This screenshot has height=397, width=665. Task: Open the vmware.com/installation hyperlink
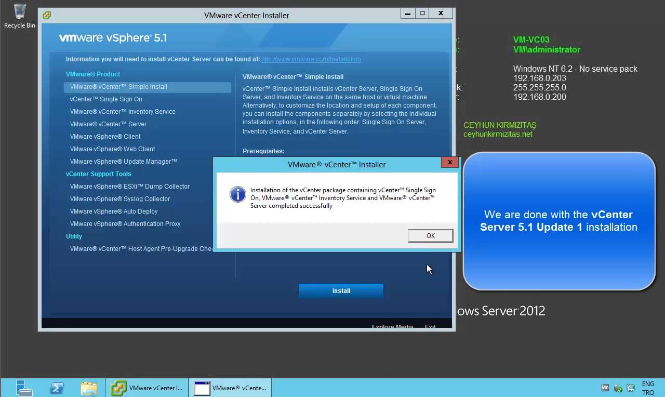(x=311, y=59)
